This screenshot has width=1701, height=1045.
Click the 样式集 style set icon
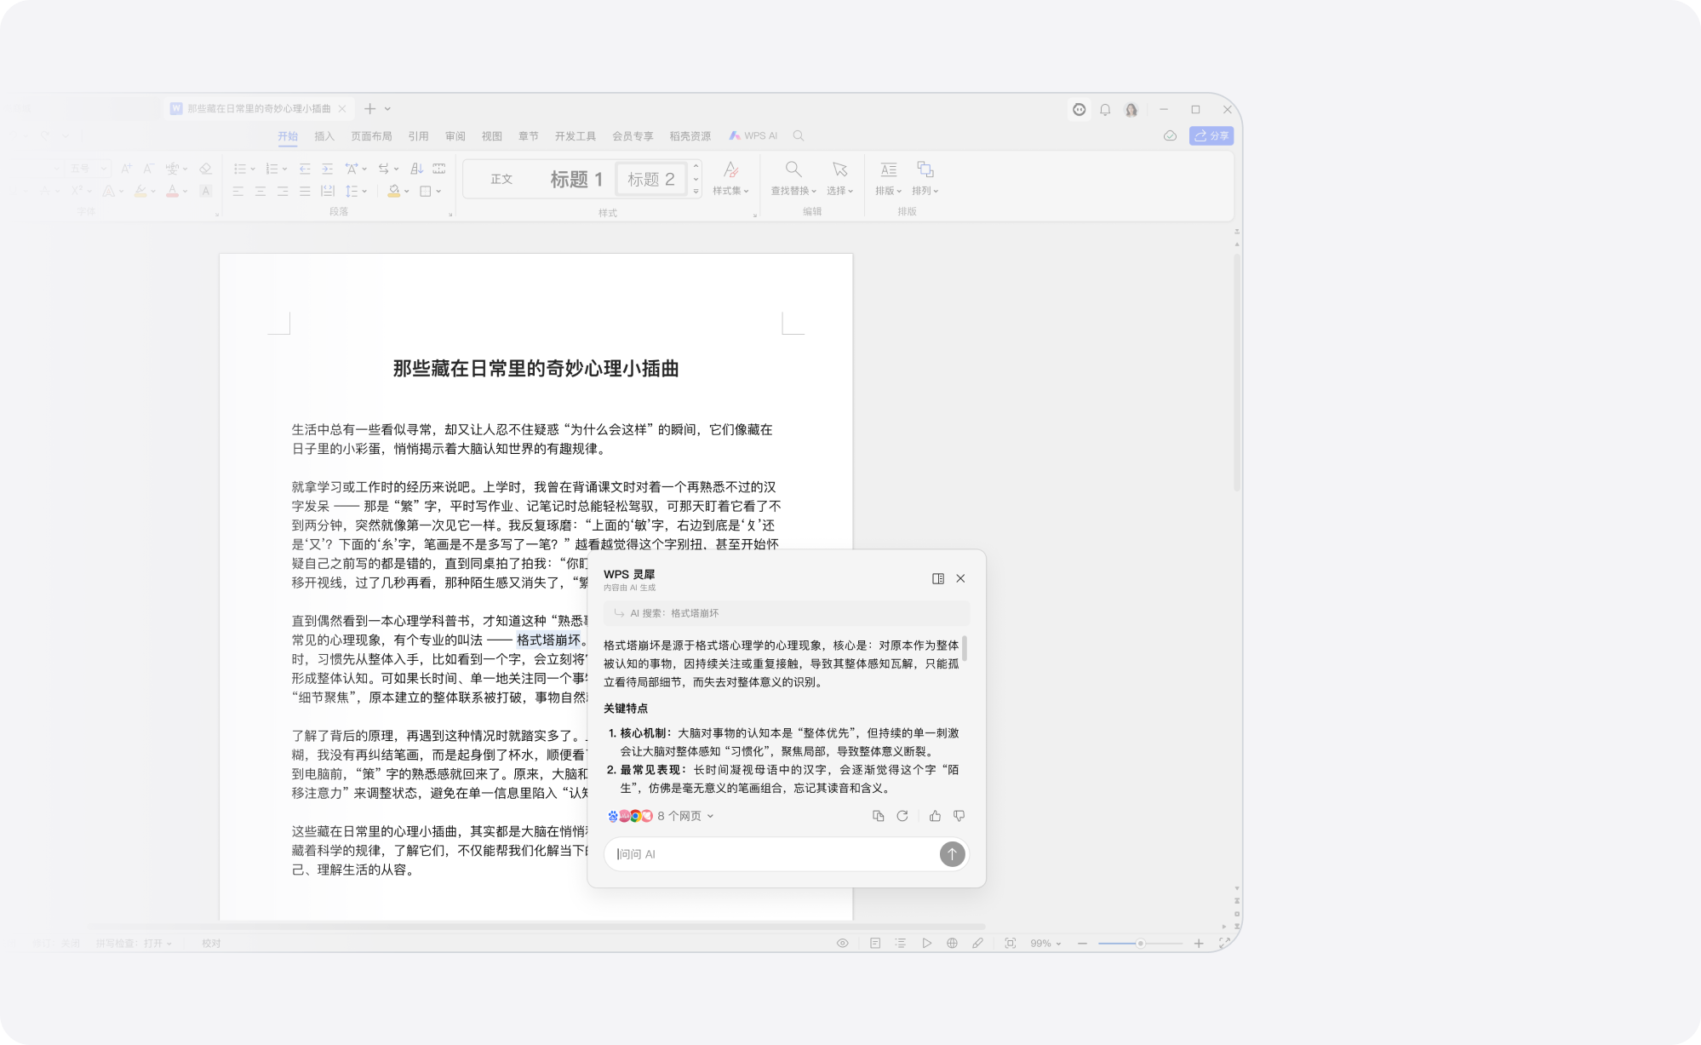(x=730, y=177)
